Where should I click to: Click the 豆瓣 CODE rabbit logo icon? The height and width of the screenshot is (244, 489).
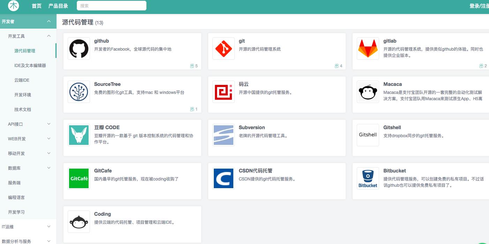tap(78, 135)
